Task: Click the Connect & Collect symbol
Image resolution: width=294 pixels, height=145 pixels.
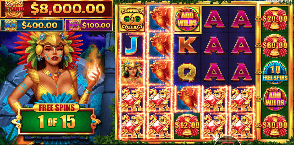Action: [x=132, y=19]
